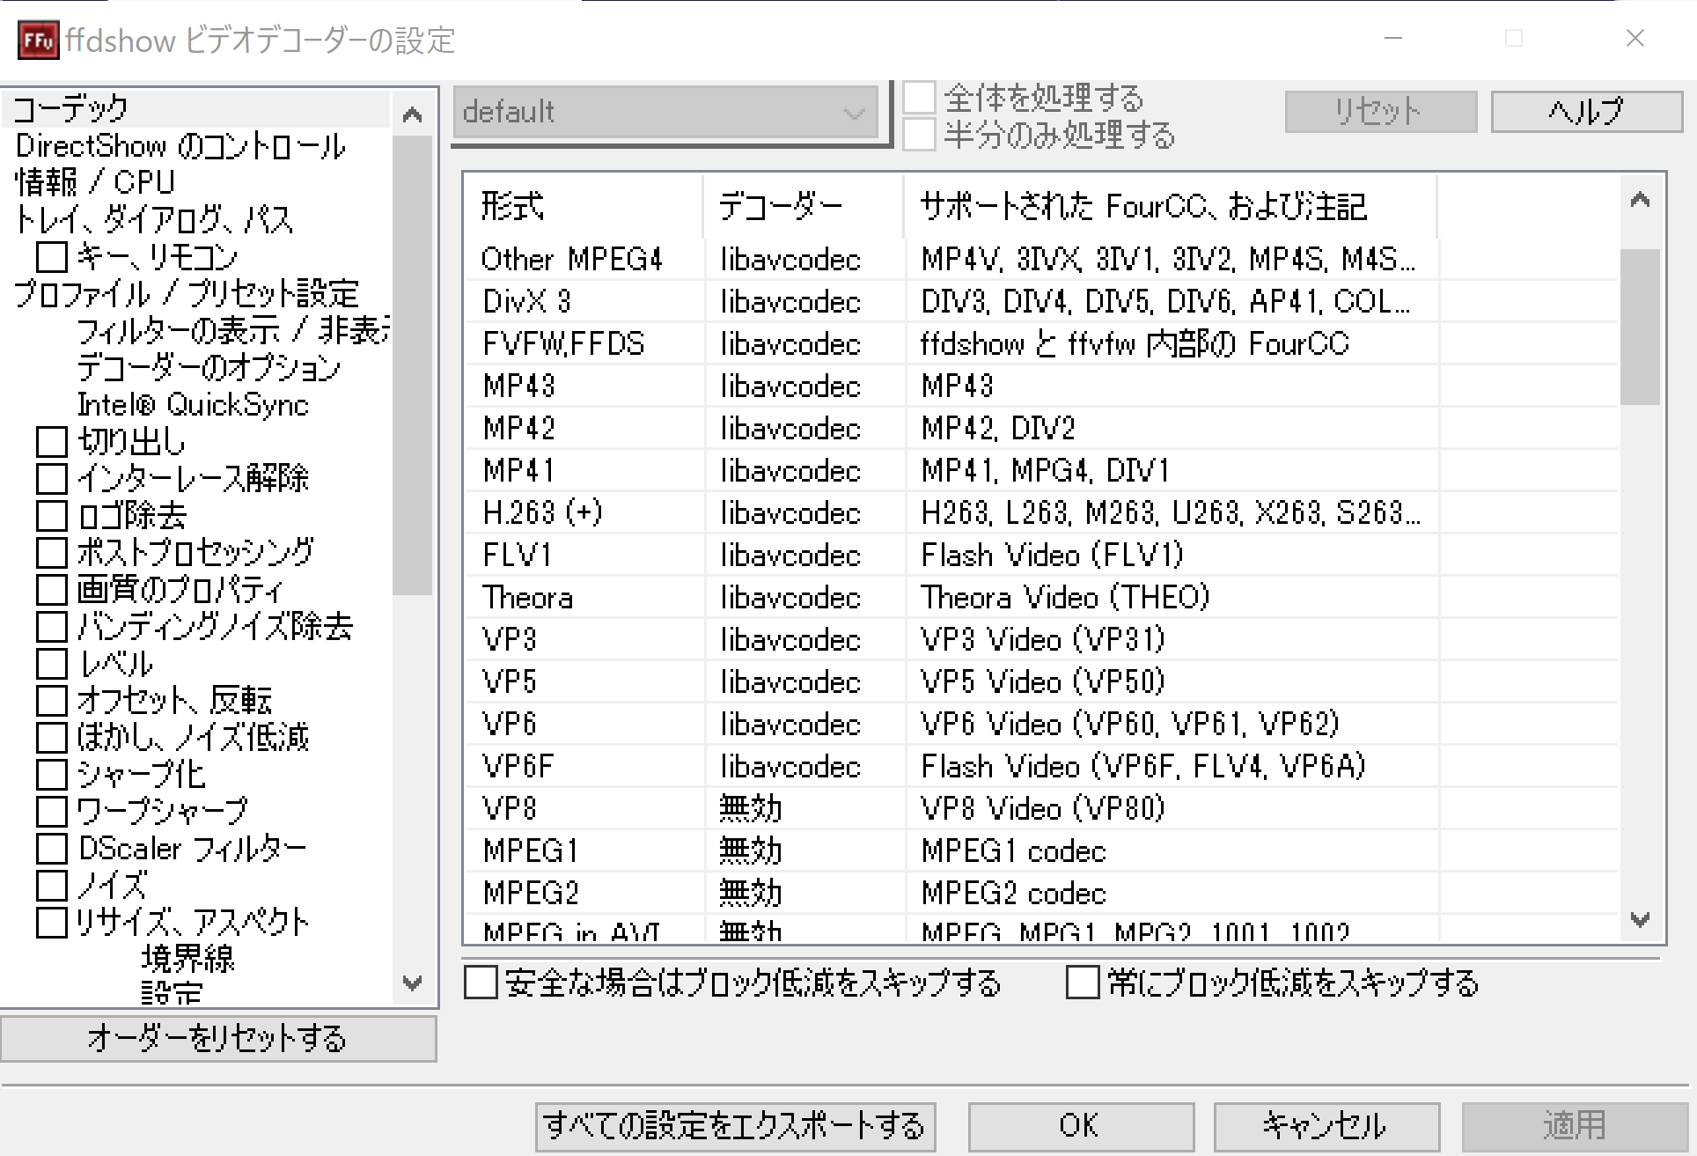This screenshot has height=1156, width=1697.
Task: Select デコーダーのオプション item
Action: click(x=209, y=367)
